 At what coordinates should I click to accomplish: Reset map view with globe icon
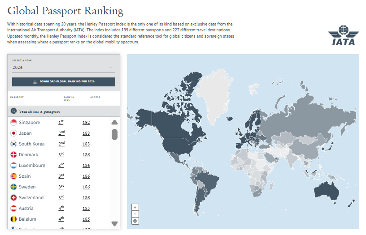click(135, 221)
